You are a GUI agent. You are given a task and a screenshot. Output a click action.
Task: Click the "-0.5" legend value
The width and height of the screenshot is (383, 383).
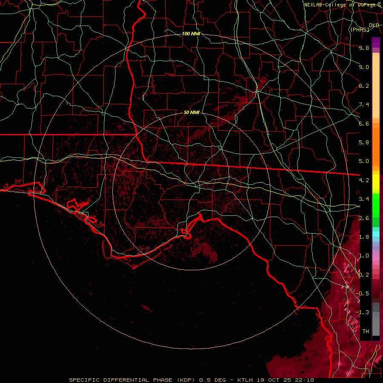point(362,294)
